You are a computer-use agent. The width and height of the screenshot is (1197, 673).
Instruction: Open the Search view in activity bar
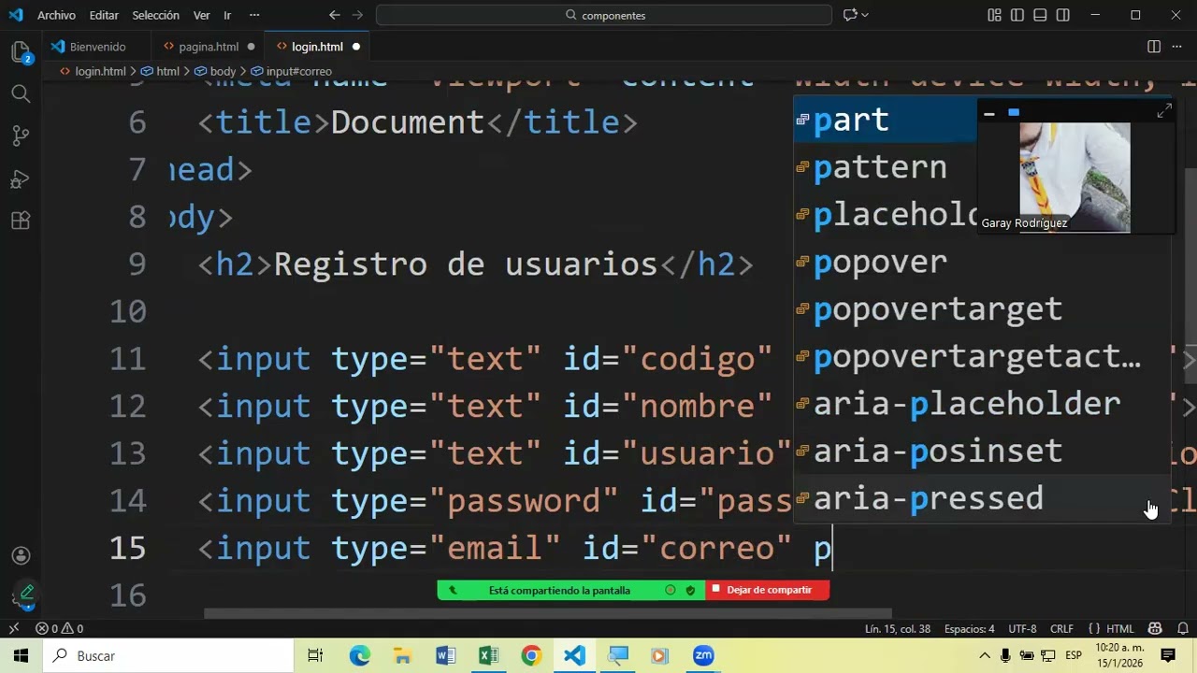(21, 93)
